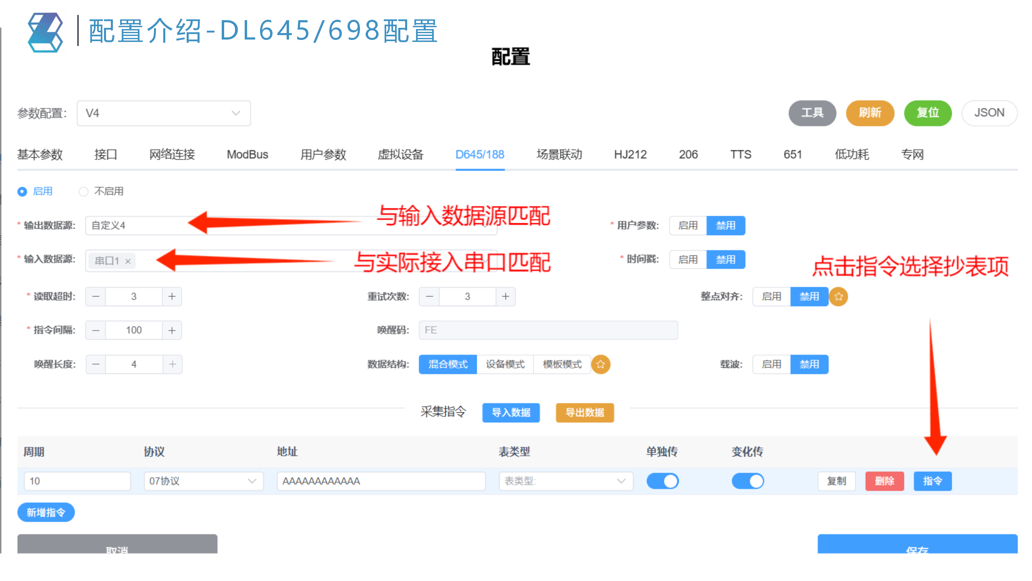This screenshot has height=581, width=1032.
Task: Click the 导出数据 button
Action: [x=585, y=413]
